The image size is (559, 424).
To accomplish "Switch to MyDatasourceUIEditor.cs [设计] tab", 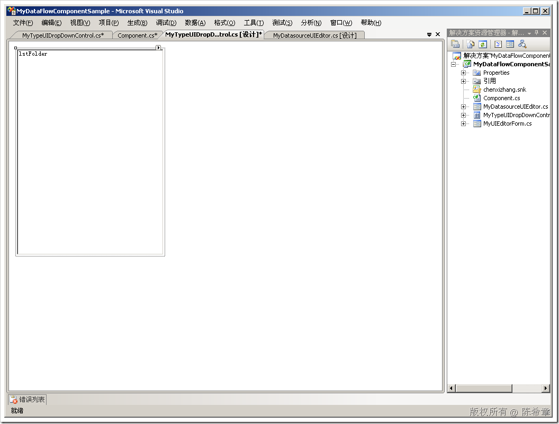I will click(314, 36).
